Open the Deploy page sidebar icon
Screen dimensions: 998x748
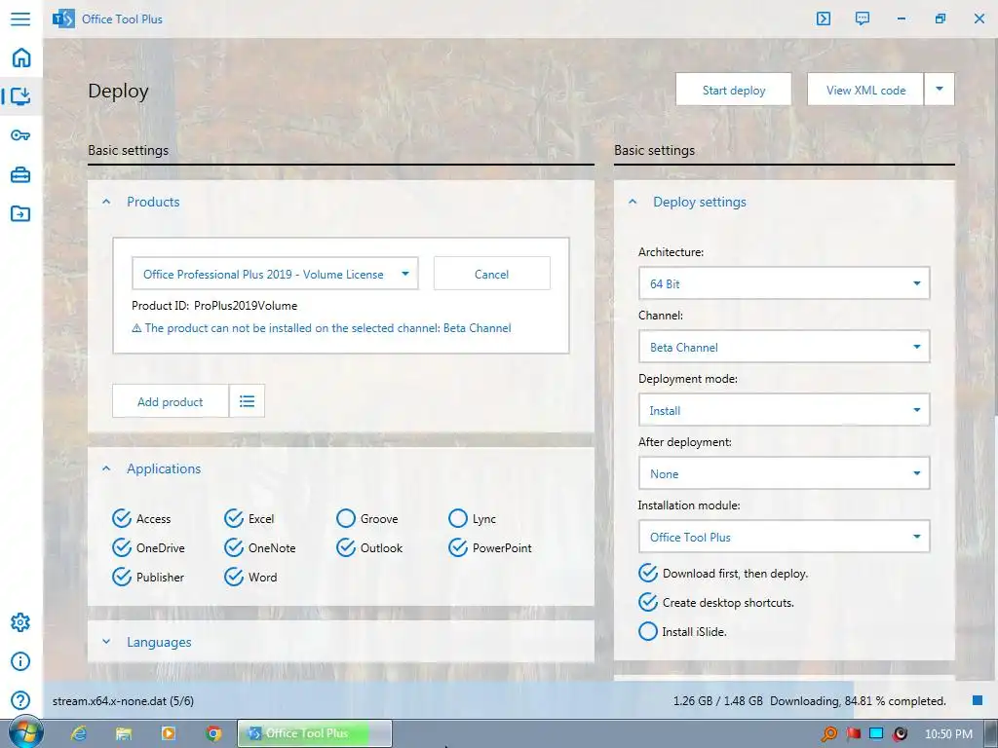pyautogui.click(x=21, y=96)
